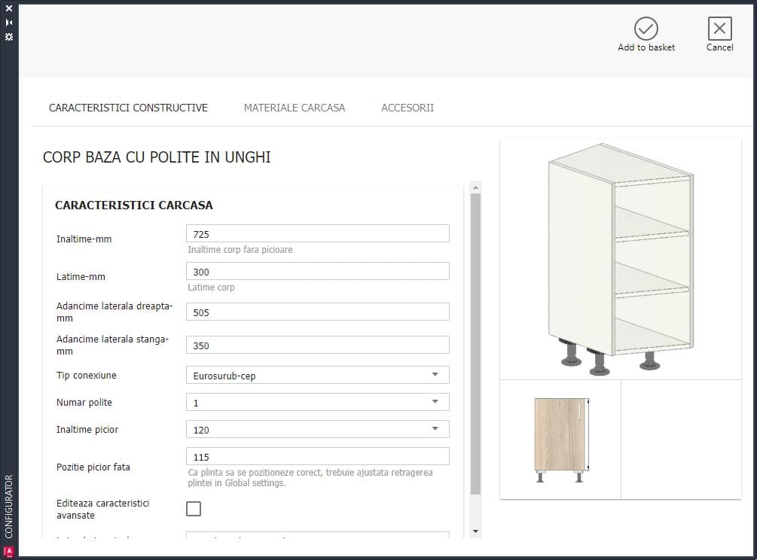This screenshot has width=757, height=560.
Task: Click the Cancel X icon
Action: tap(719, 29)
